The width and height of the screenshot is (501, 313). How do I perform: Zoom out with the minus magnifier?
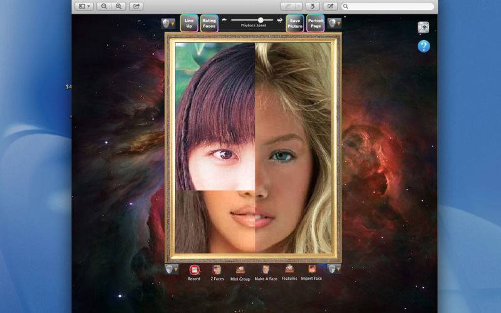pos(104,6)
